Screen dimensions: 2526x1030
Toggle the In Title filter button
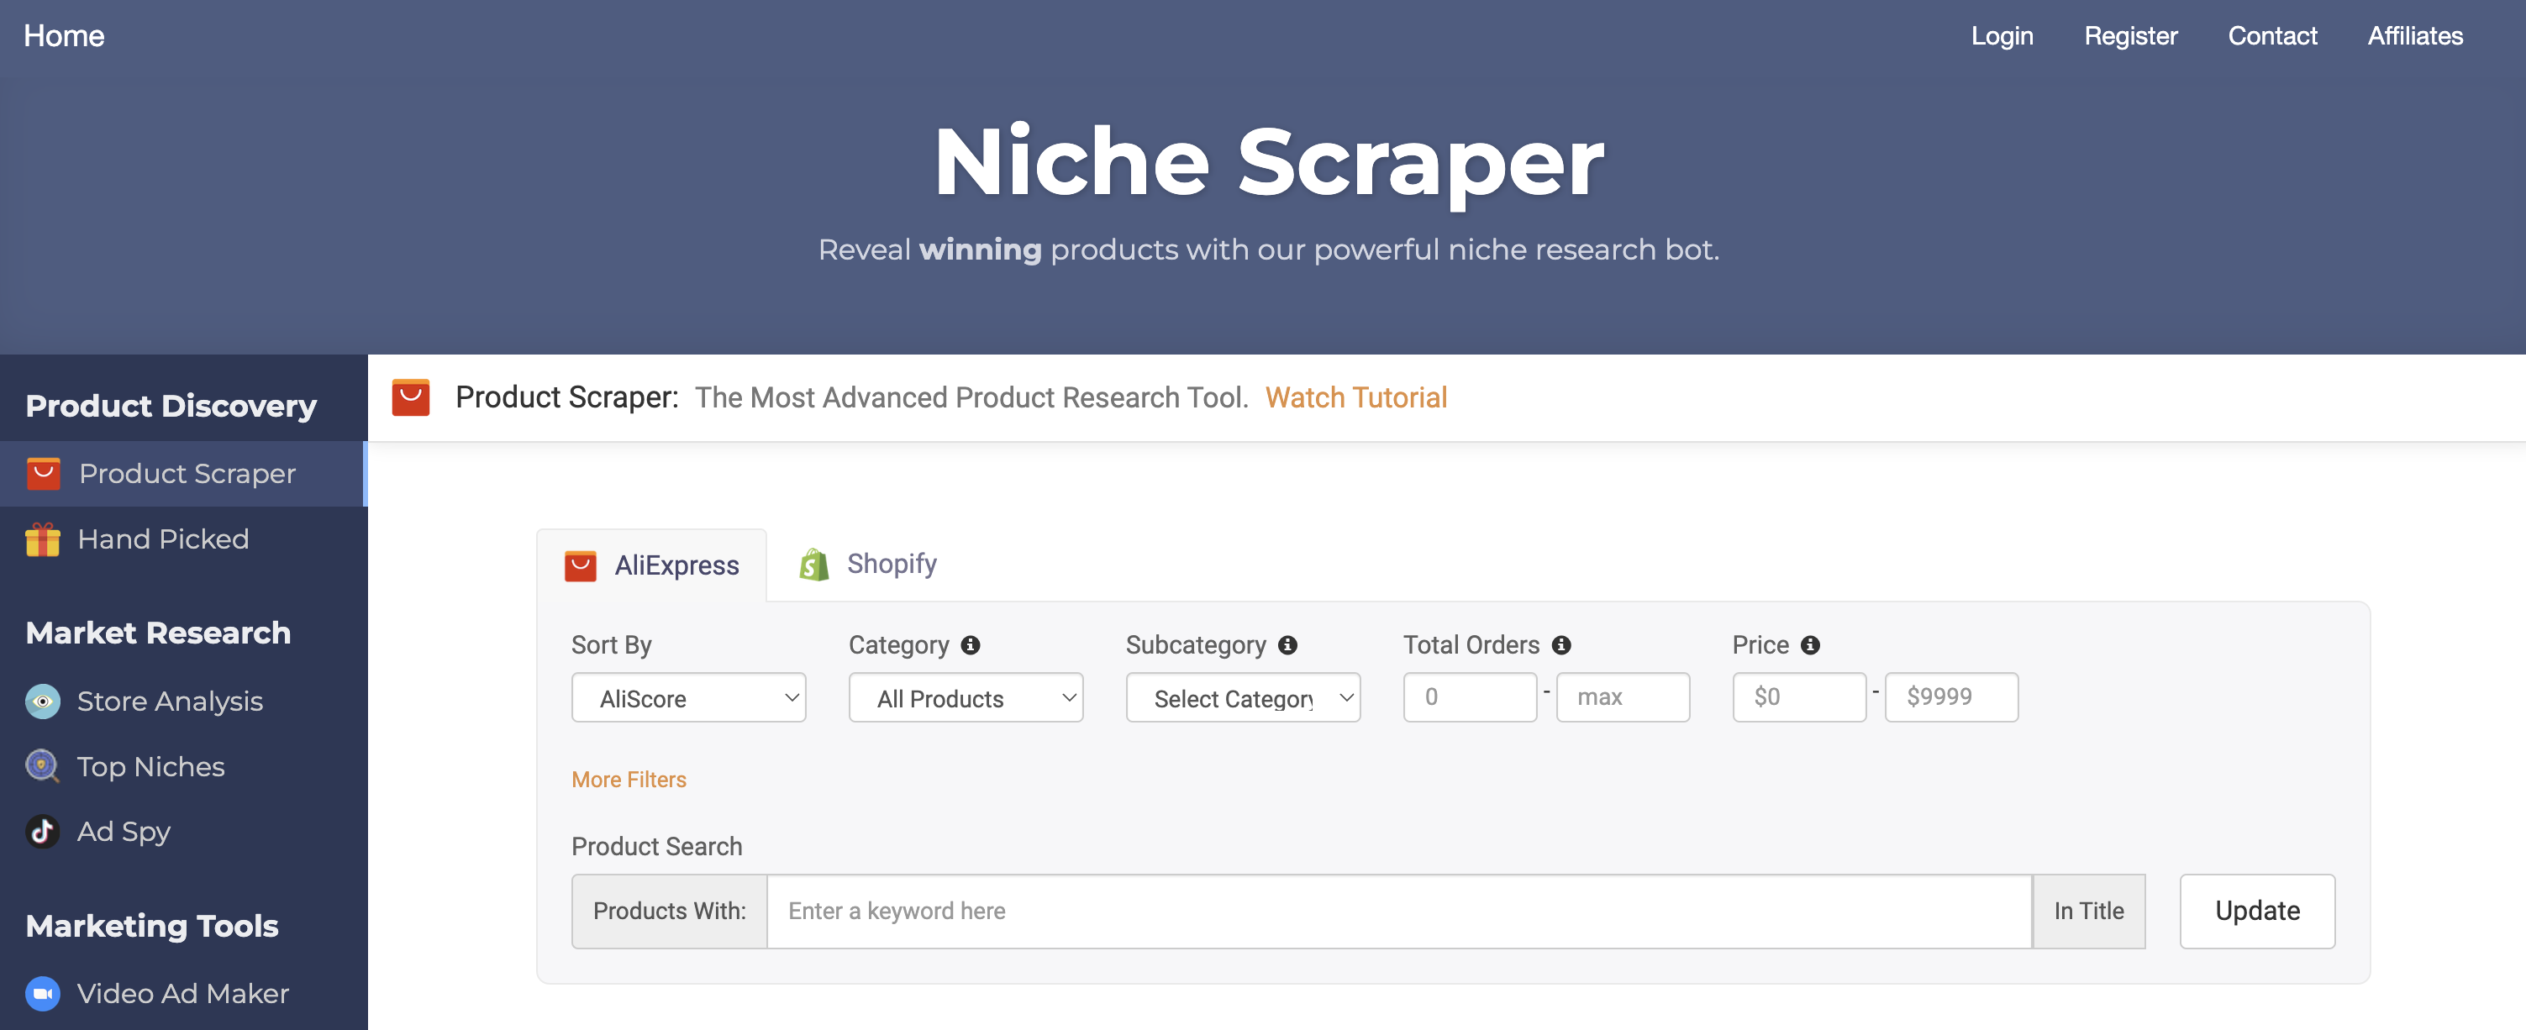click(2089, 911)
